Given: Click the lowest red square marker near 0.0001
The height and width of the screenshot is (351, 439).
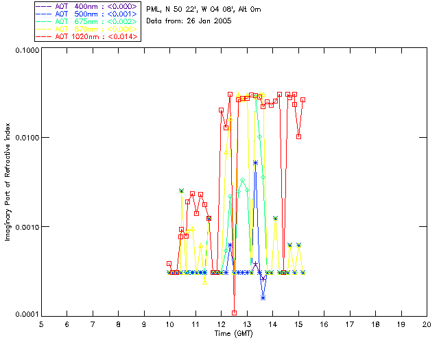Looking at the screenshot, I should (x=235, y=313).
